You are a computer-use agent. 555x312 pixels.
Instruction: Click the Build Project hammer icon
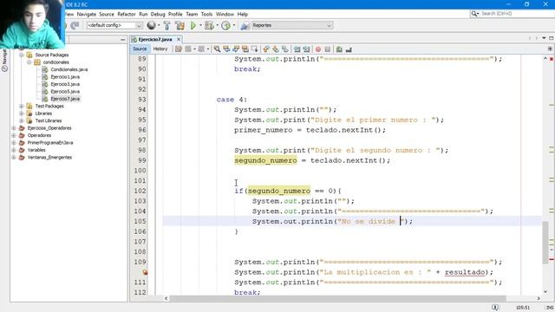(x=167, y=25)
